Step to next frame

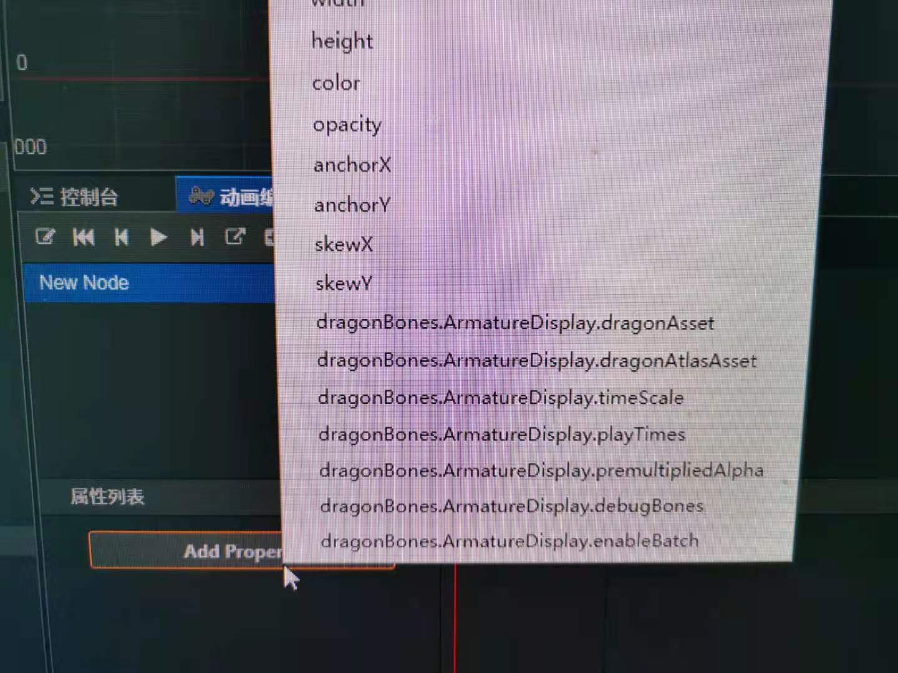click(197, 237)
